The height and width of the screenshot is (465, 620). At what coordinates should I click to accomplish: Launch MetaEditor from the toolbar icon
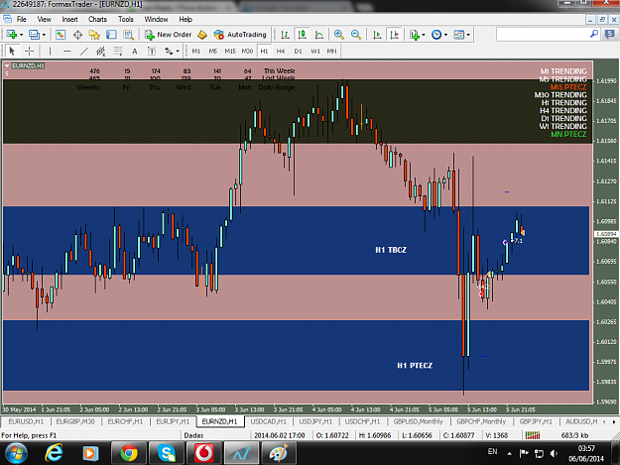pos(202,35)
